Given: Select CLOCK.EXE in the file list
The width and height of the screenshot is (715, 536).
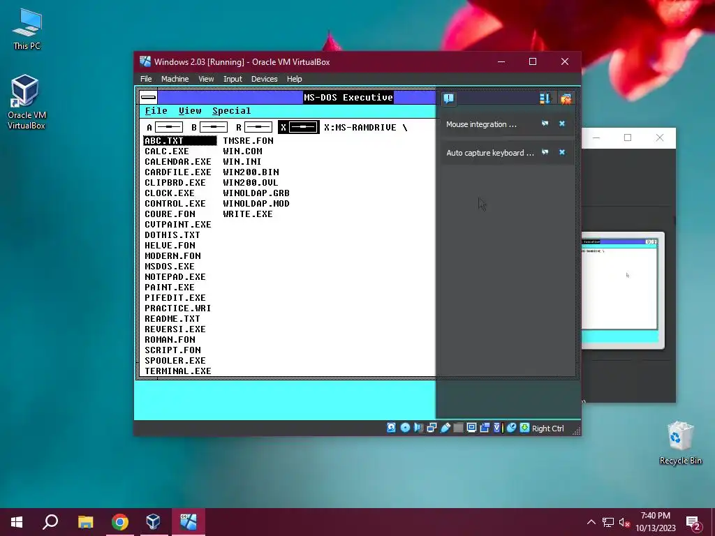Looking at the screenshot, I should (169, 193).
